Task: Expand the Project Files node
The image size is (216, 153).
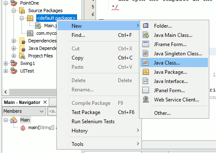Action: [x=13, y=56]
